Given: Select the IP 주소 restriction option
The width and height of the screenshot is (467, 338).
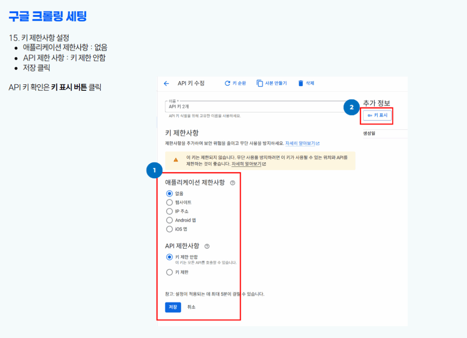Looking at the screenshot, I should tap(169, 211).
